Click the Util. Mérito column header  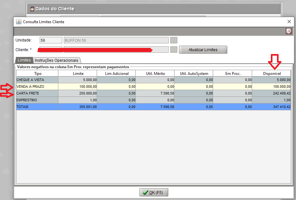(155, 74)
